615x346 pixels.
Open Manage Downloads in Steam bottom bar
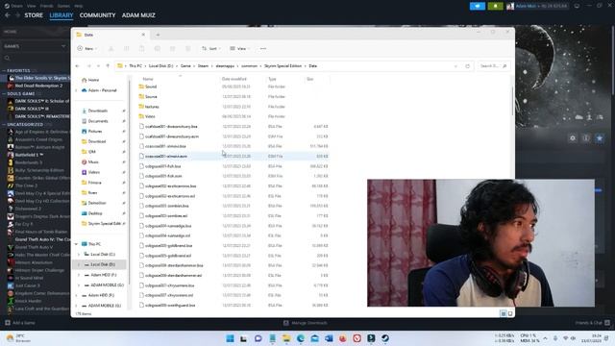(306, 323)
